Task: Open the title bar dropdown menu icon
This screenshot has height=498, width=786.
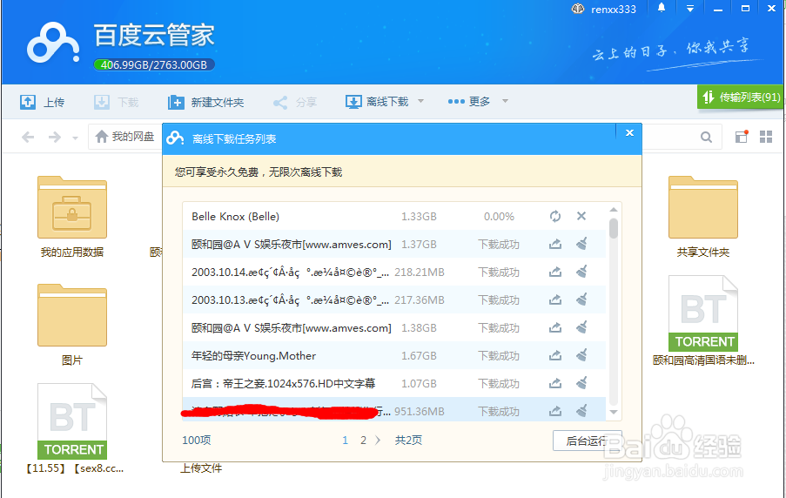Action: 690,9
